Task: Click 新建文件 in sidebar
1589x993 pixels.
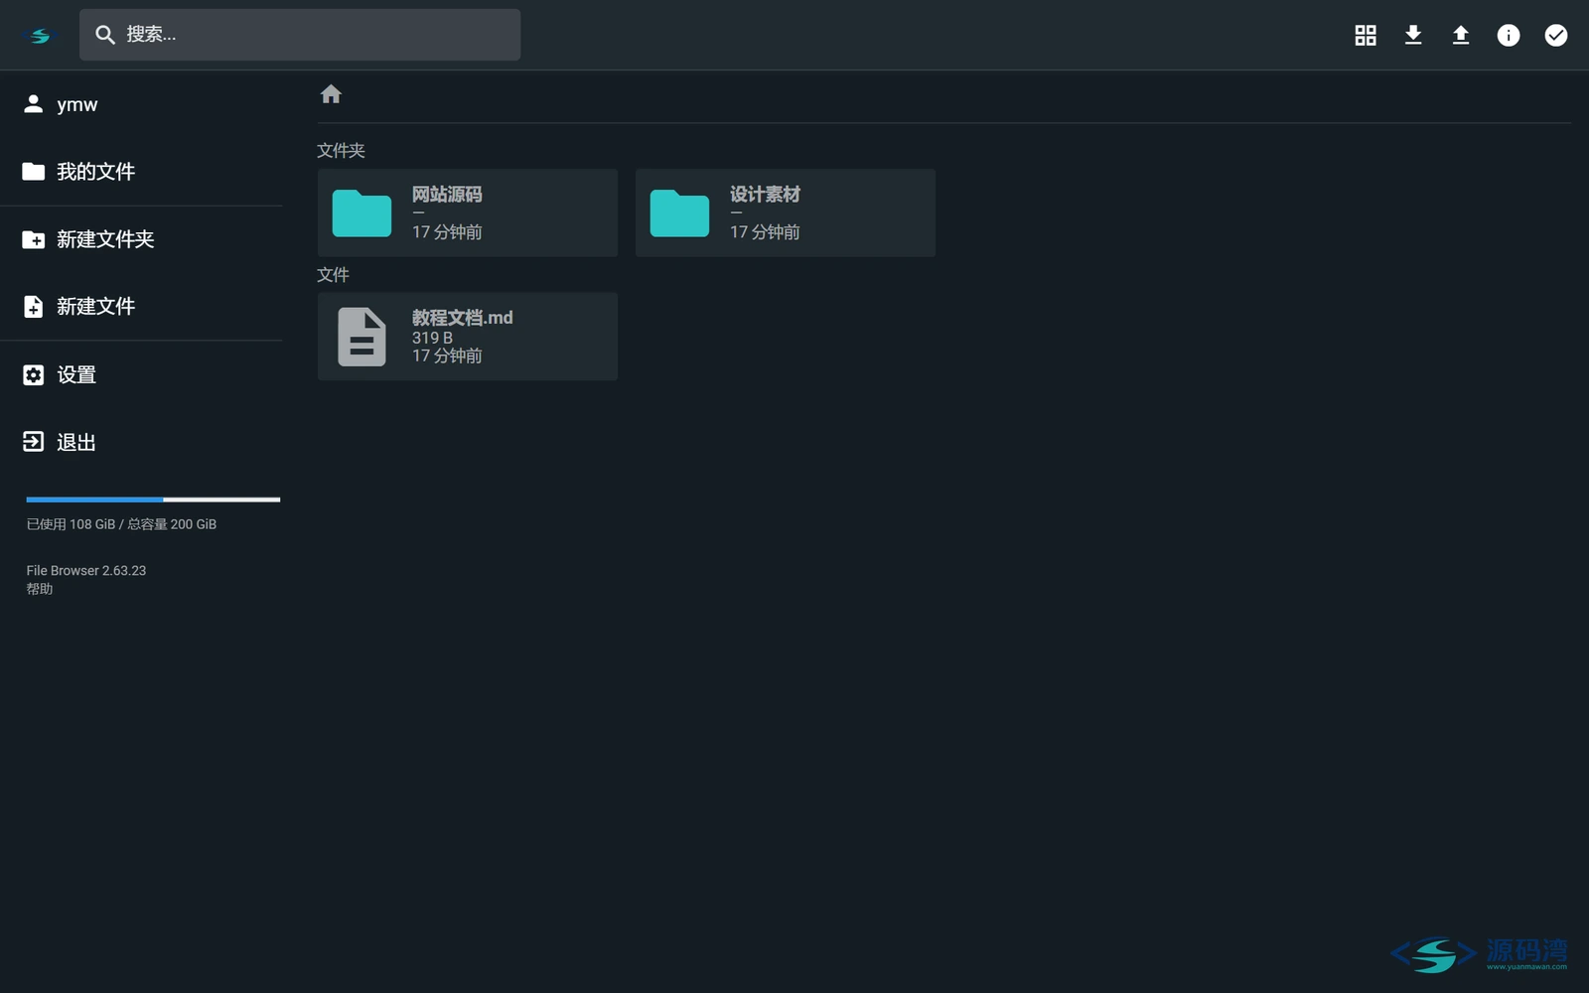Action: click(x=141, y=307)
